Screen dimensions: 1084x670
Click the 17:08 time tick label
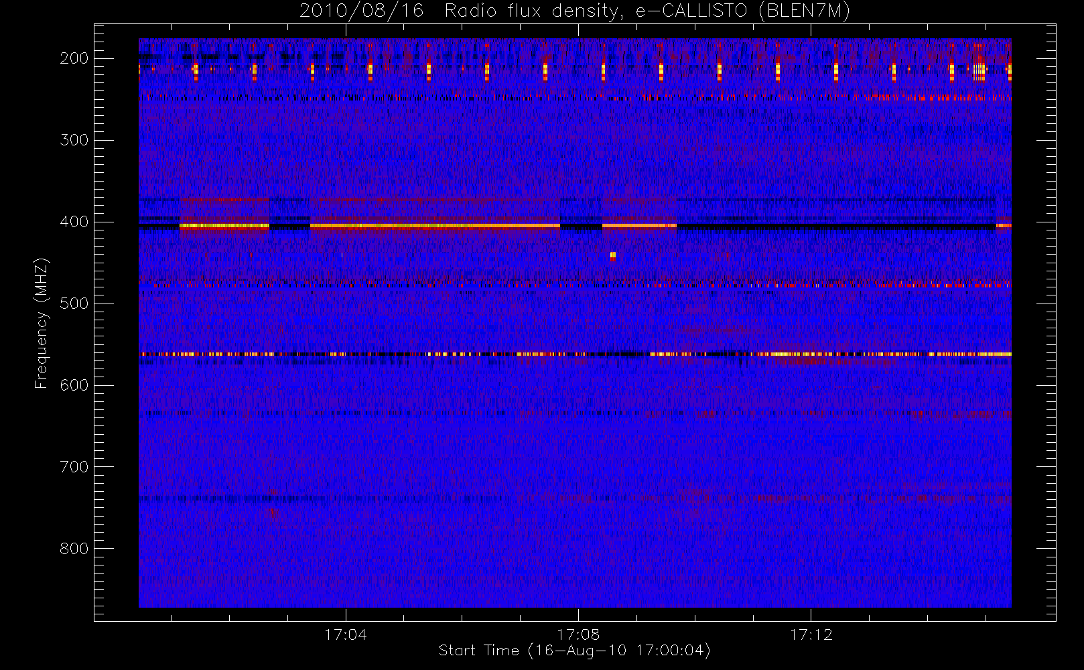tap(578, 634)
